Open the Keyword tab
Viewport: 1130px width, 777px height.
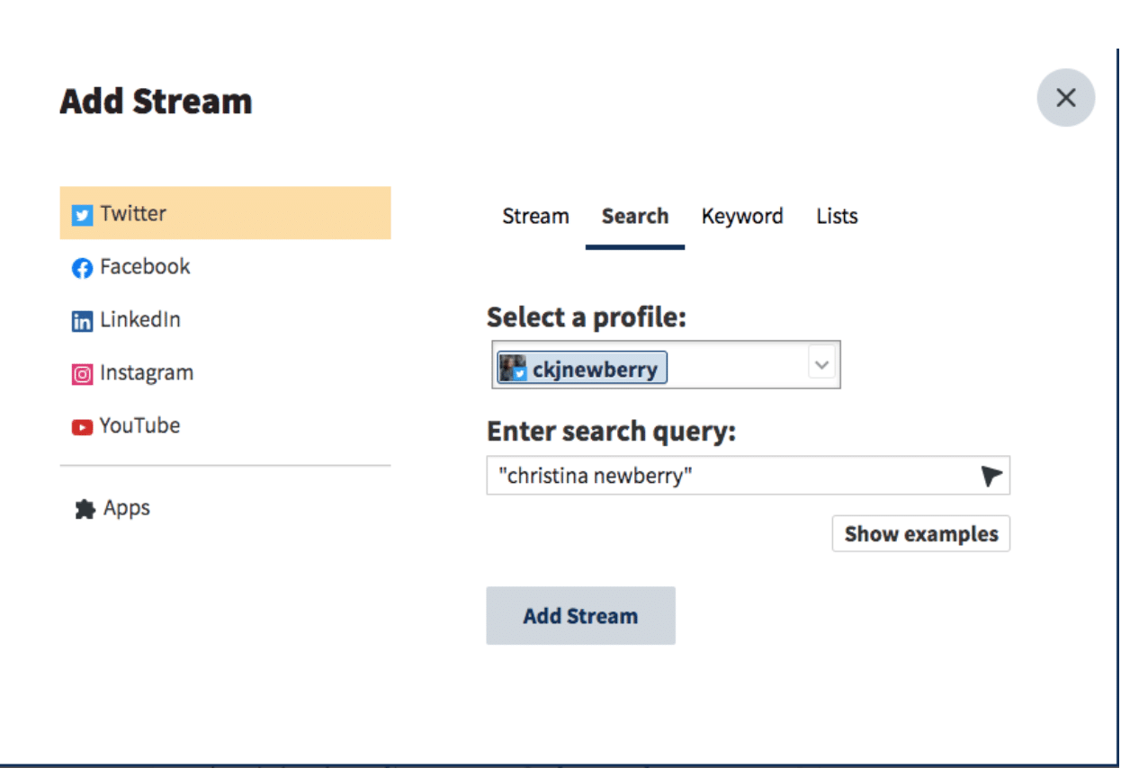coord(741,216)
